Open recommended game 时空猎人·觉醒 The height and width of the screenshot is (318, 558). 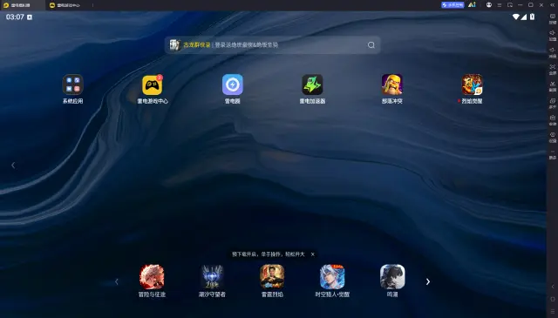pos(332,277)
